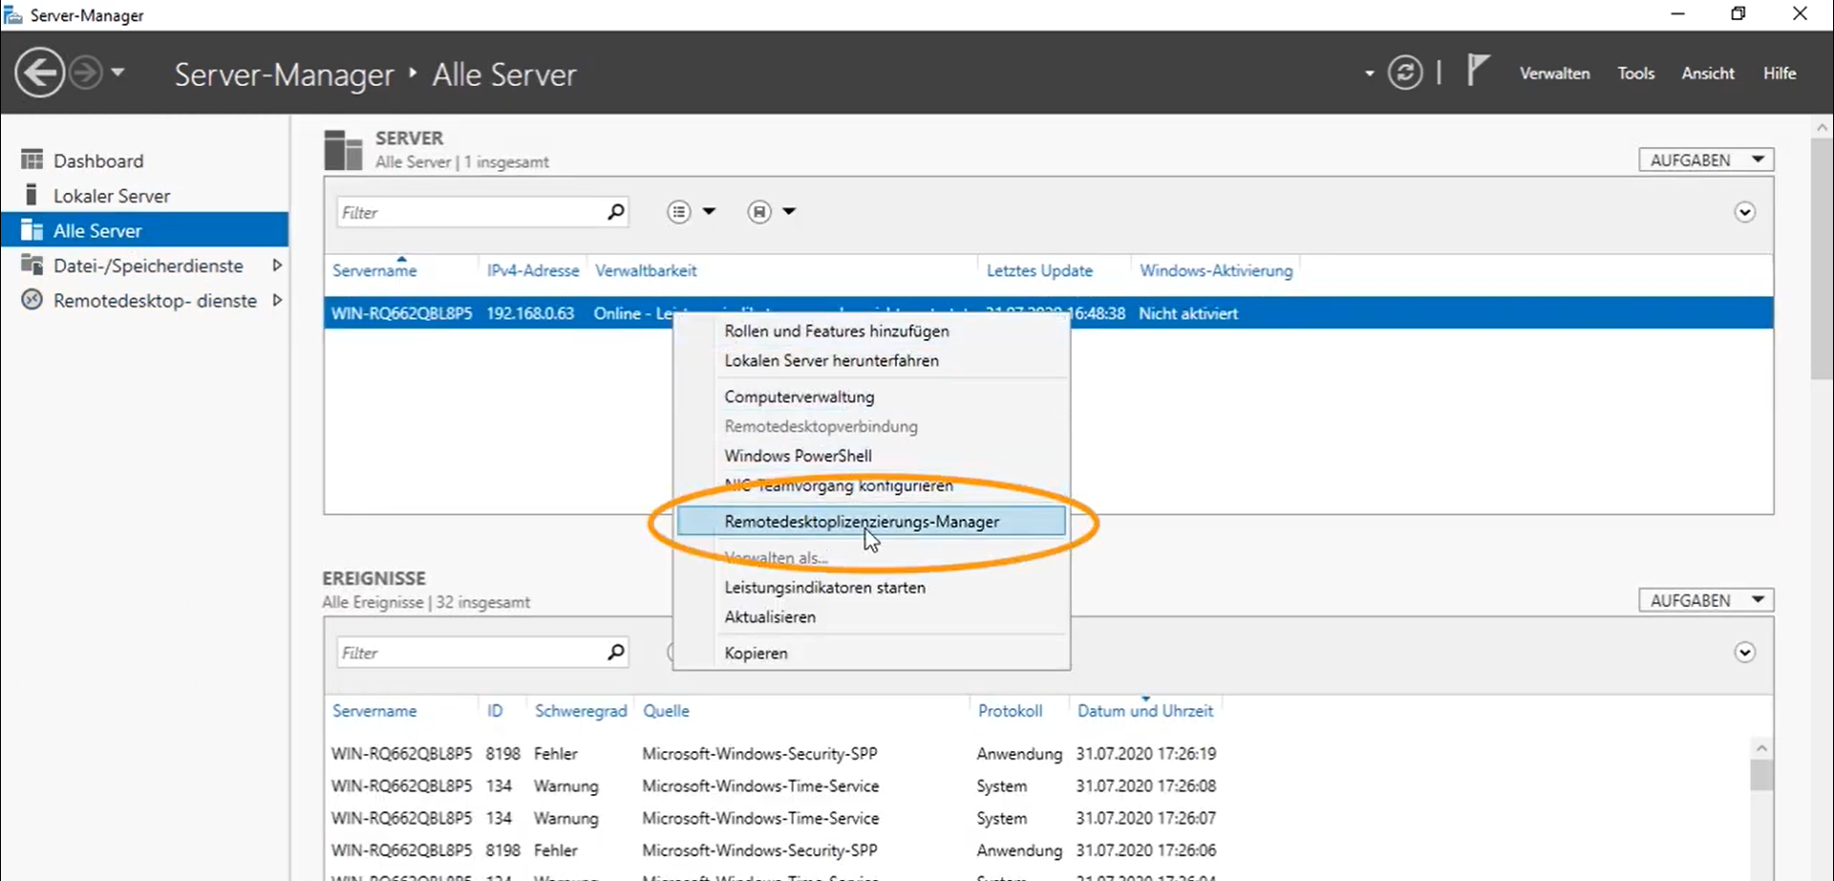The height and width of the screenshot is (881, 1834).
Task: Open the AUFGABEN dropdown in Server section
Action: click(x=1706, y=160)
